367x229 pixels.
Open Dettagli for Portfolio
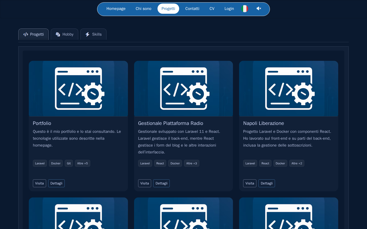[x=56, y=183]
